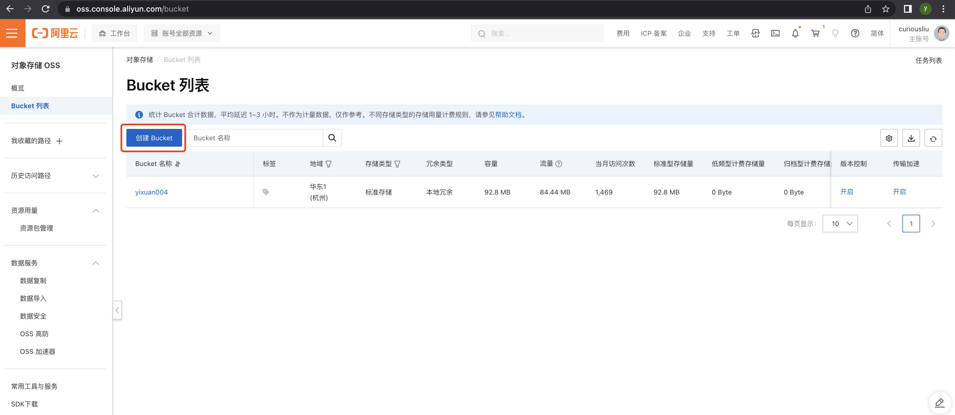Open ICP 备案 in top navigation
The image size is (955, 415).
pos(653,33)
